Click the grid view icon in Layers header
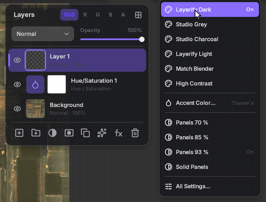 138,15
